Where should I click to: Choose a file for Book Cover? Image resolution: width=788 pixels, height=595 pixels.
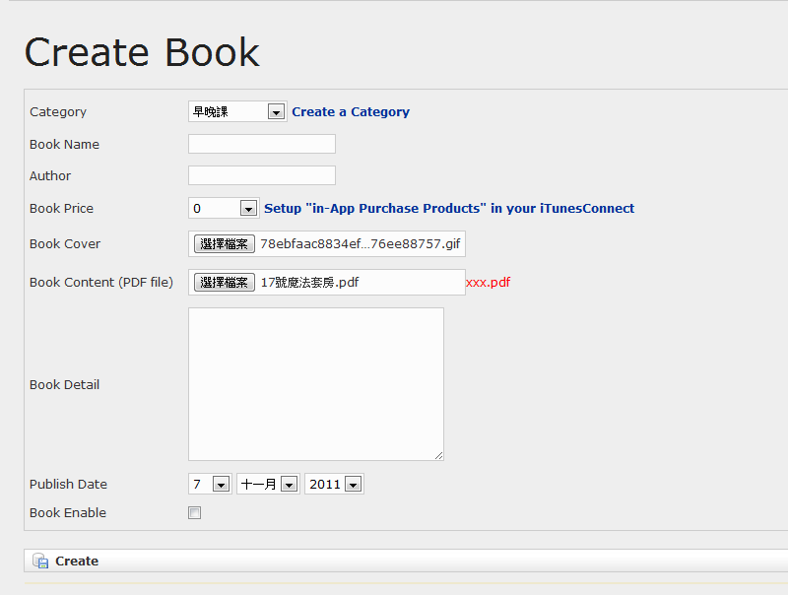click(x=225, y=243)
